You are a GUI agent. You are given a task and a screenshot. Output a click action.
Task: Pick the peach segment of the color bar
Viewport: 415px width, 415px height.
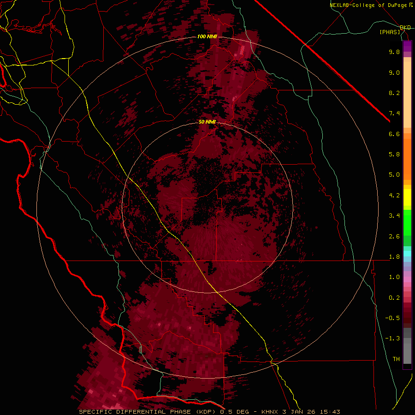[407, 95]
